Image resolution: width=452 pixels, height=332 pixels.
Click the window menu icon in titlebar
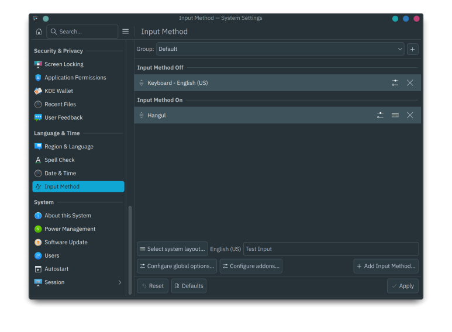coord(35,19)
